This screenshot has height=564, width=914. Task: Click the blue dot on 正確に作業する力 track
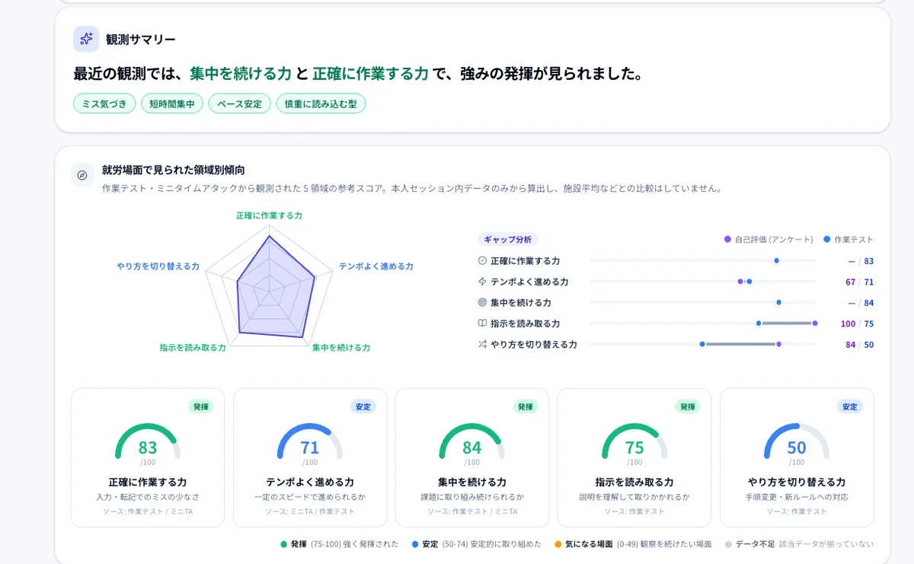pyautogui.click(x=777, y=260)
